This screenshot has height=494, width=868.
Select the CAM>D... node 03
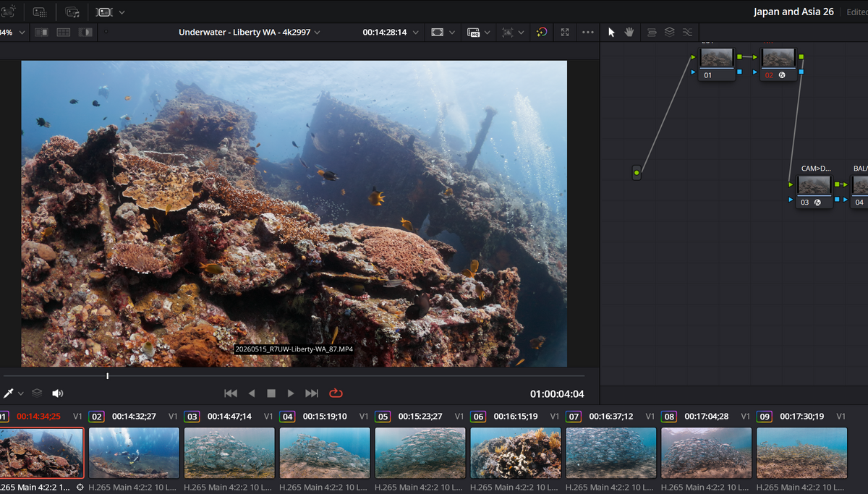[x=814, y=191]
